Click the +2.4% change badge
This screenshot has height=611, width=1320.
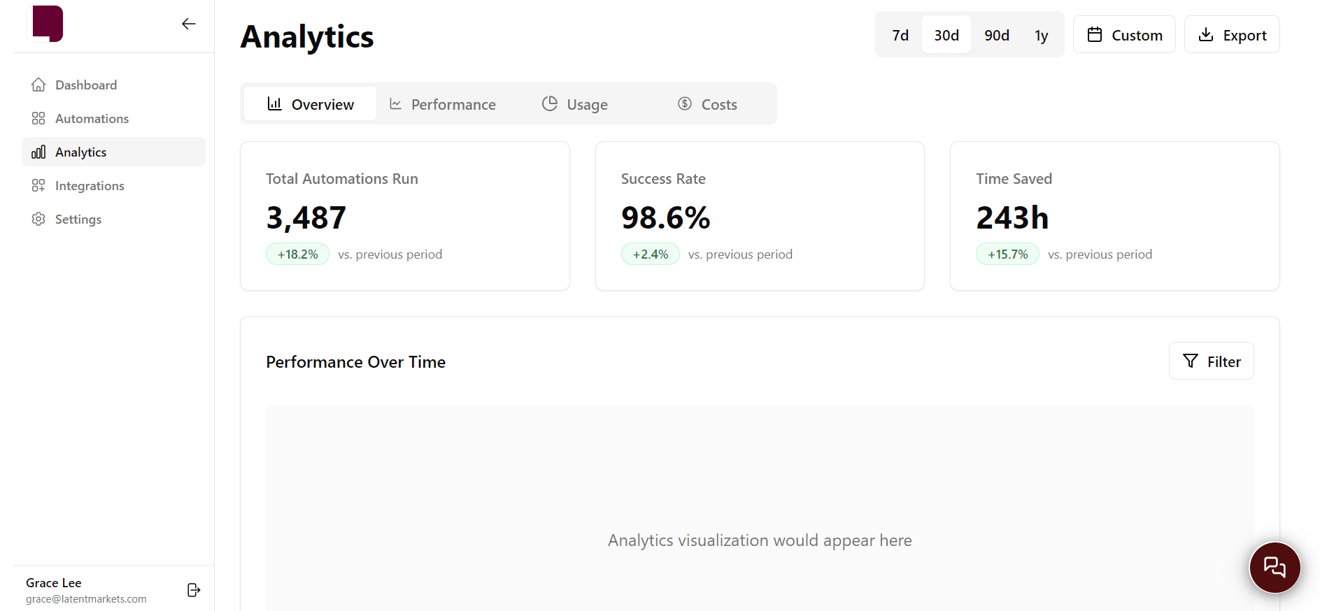click(651, 254)
